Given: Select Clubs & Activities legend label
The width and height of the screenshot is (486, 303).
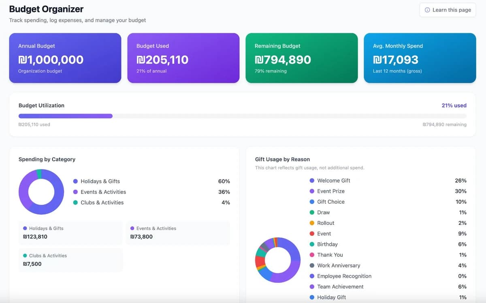Looking at the screenshot, I should point(102,202).
